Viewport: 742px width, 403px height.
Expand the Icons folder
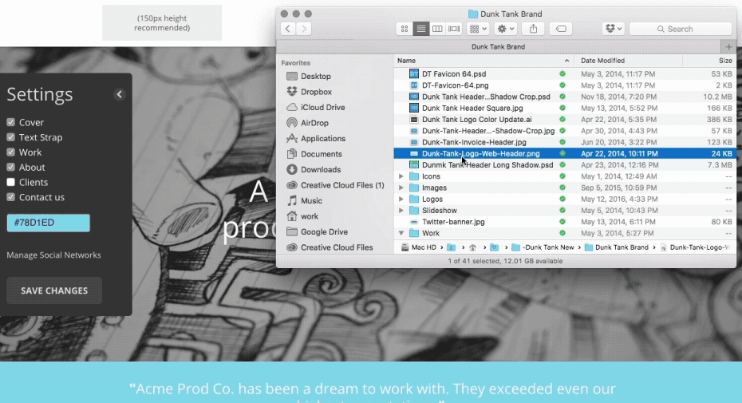tap(401, 176)
